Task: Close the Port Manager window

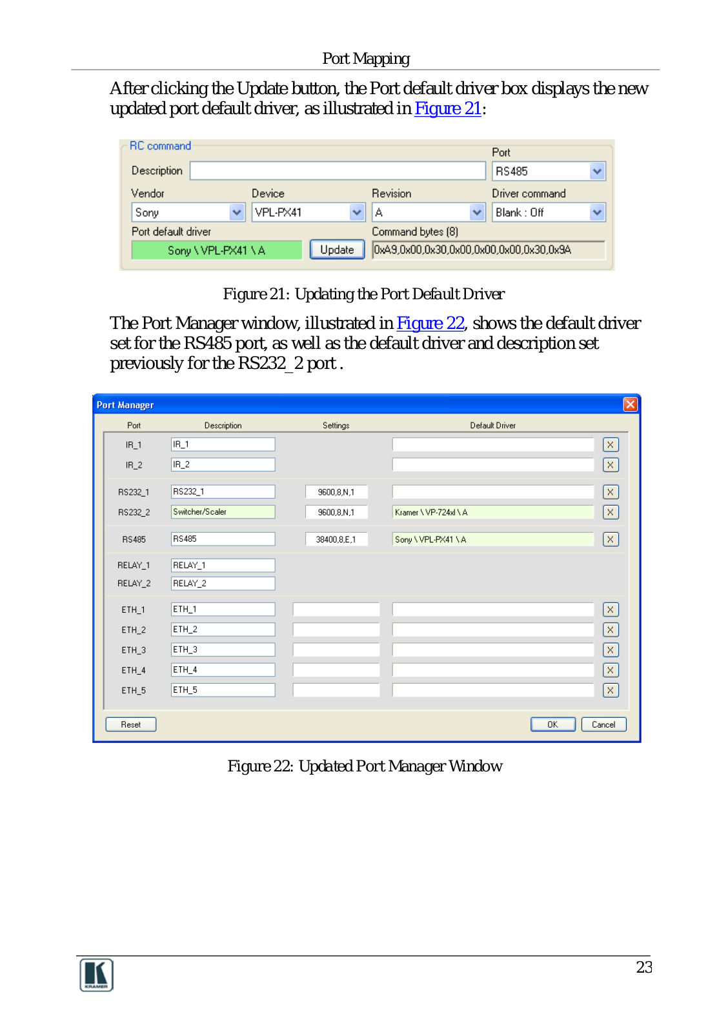Action: coord(630,404)
